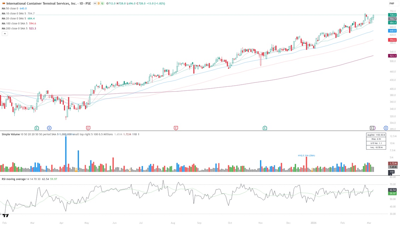Click the 62.54 RSI axis label
Image resolution: width=400 pixels, height=225 pixels.
tap(392, 190)
